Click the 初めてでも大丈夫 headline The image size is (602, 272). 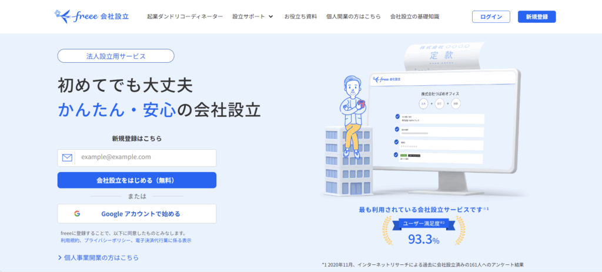point(125,85)
